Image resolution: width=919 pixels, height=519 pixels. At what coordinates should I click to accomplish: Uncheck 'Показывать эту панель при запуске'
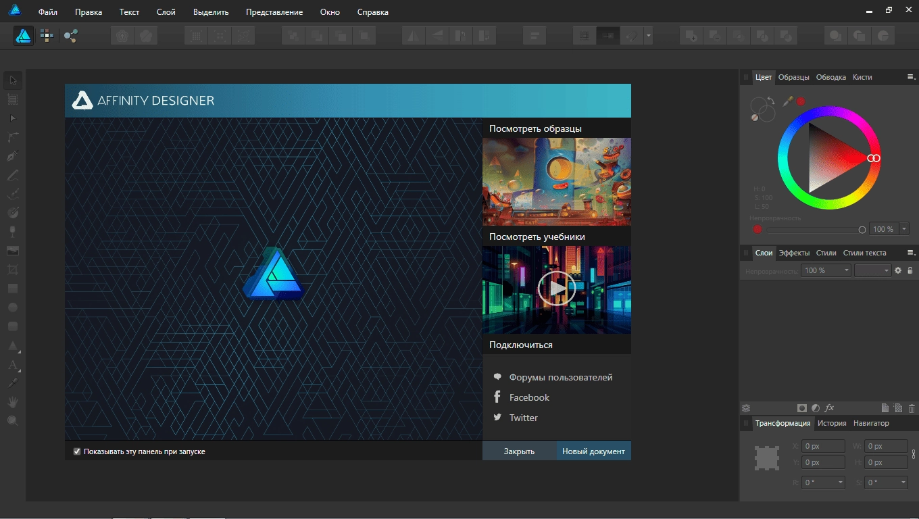(77, 451)
